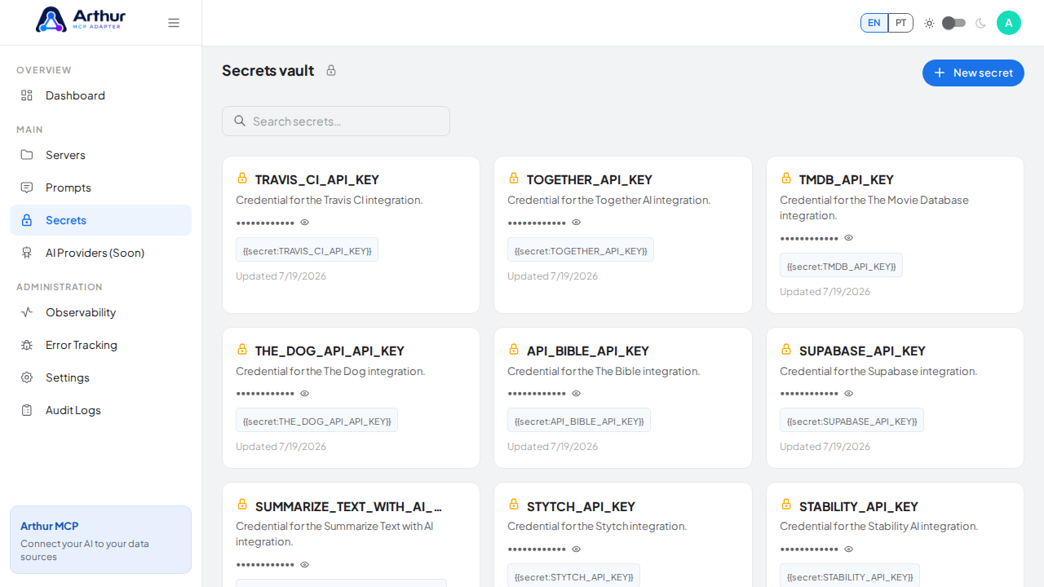Viewport: 1044px width, 587px height.
Task: Click the lock icon on the STYTCH_API_KEY card
Action: pyautogui.click(x=514, y=505)
